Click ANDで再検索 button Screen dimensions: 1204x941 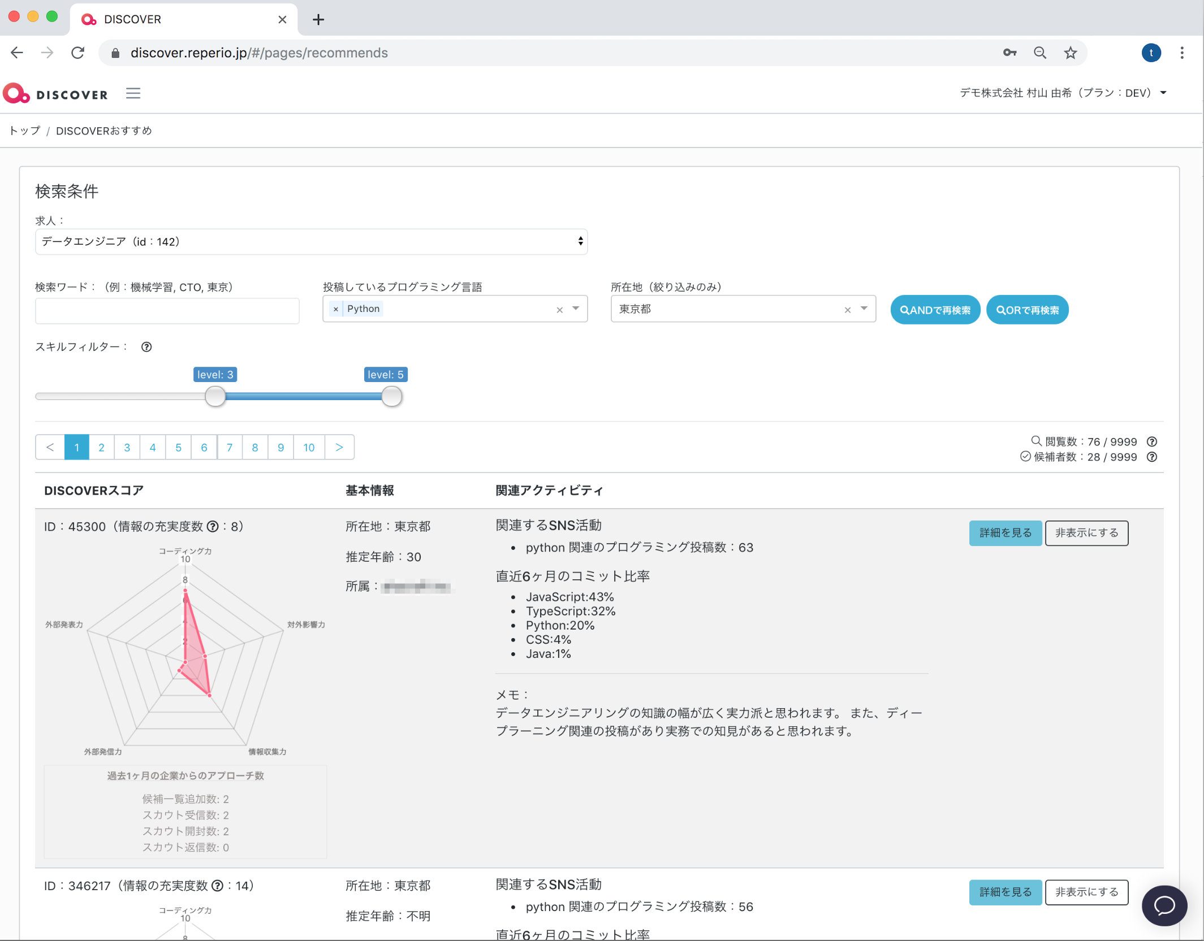(935, 310)
